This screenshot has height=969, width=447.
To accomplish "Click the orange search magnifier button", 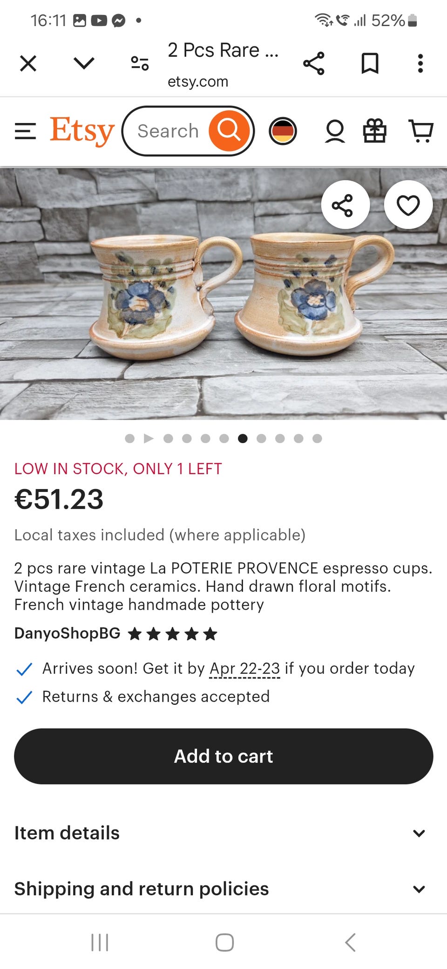I will tap(229, 131).
